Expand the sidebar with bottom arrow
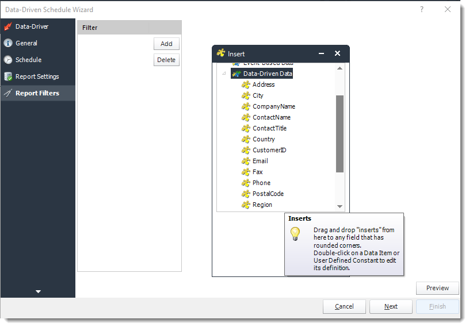 pos(38,291)
